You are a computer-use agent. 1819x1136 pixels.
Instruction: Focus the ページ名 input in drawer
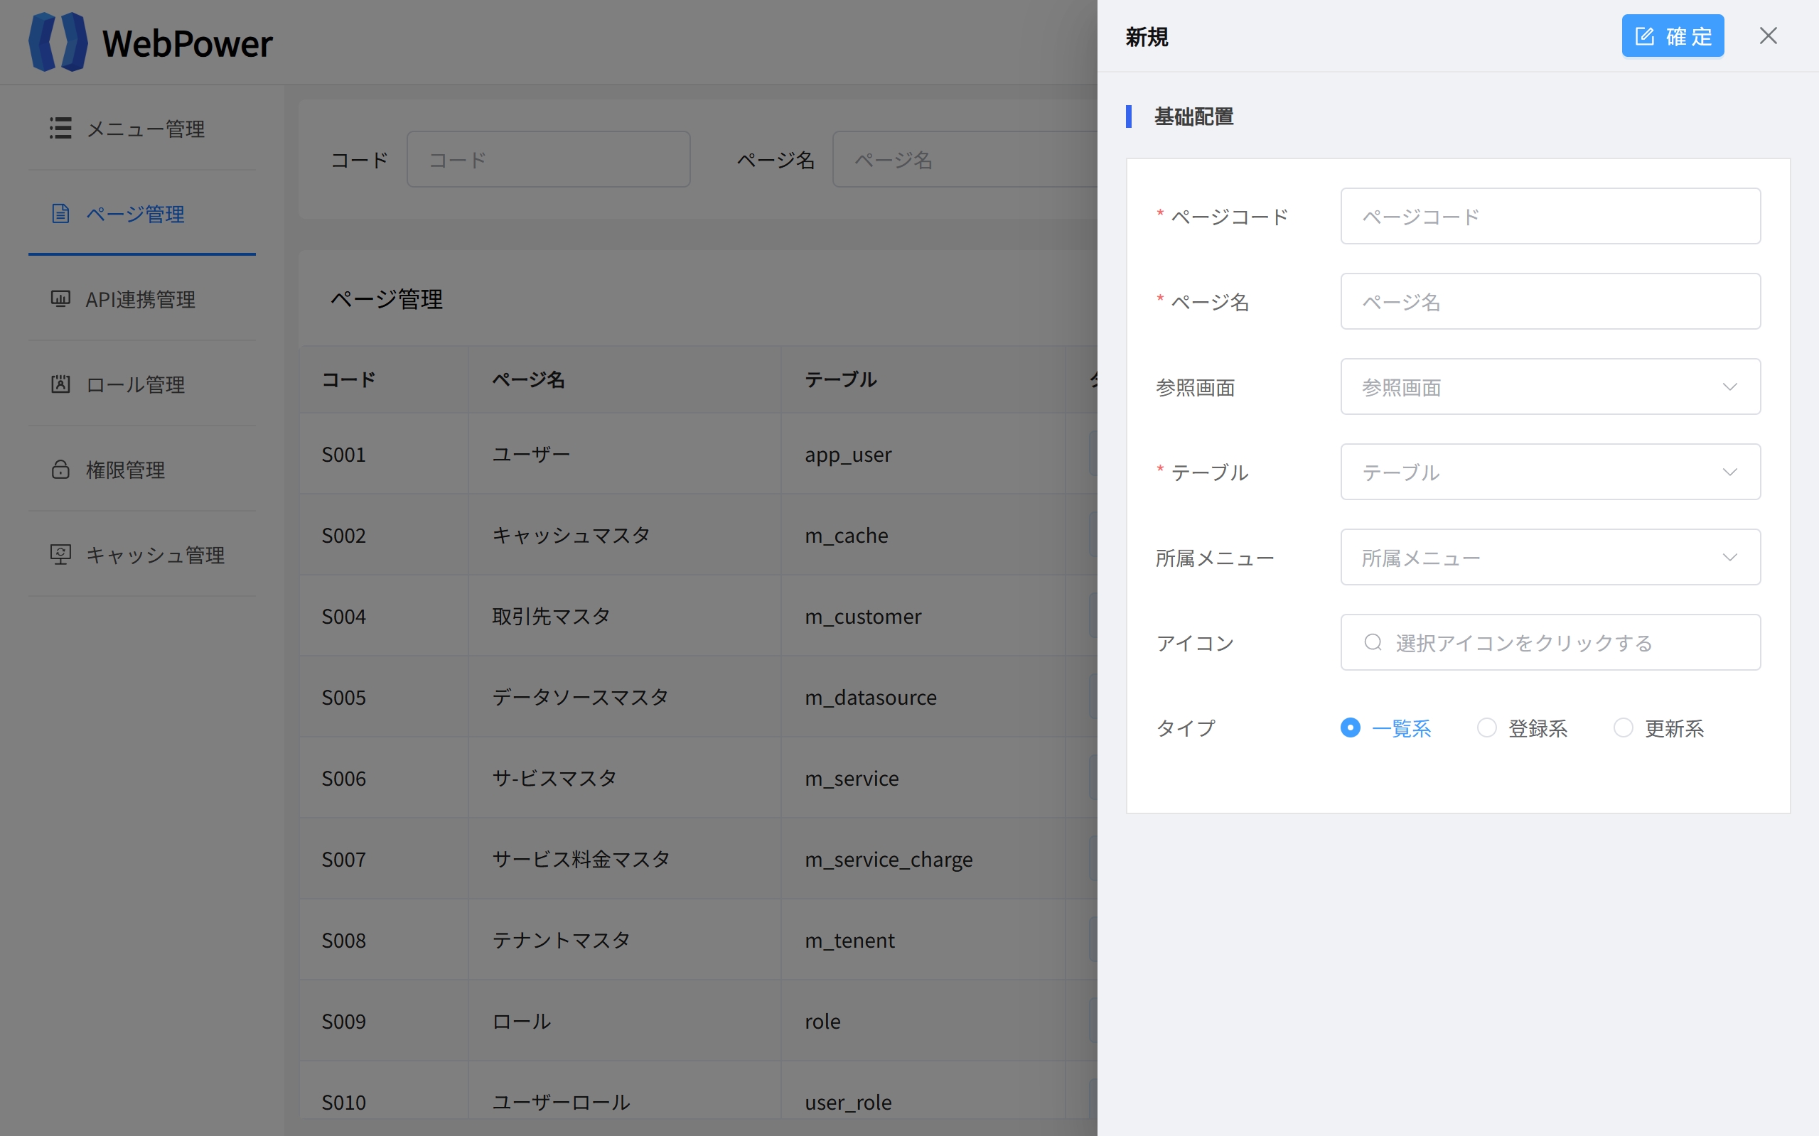point(1550,301)
